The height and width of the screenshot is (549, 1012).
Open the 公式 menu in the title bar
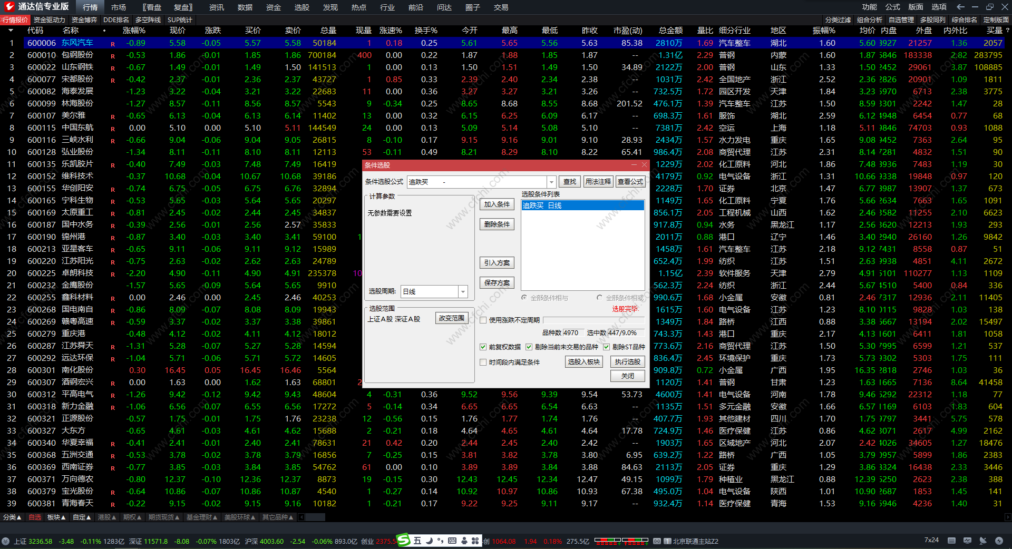point(892,7)
